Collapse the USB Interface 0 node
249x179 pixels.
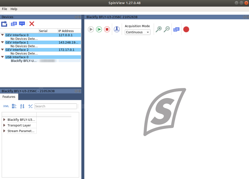[x=2, y=57]
